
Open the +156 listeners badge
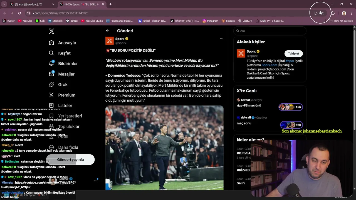point(291,107)
